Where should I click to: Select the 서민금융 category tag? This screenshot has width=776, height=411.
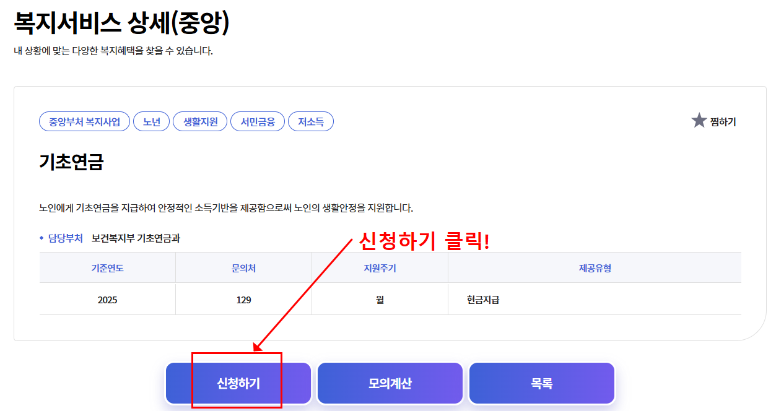click(257, 121)
